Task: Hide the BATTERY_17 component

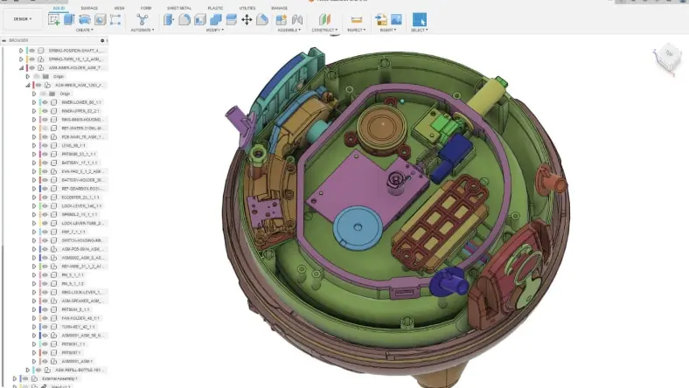Action: 45,163
